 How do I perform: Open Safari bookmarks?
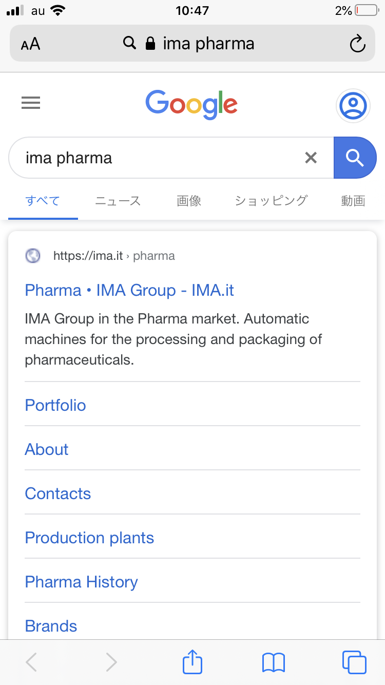click(x=273, y=662)
